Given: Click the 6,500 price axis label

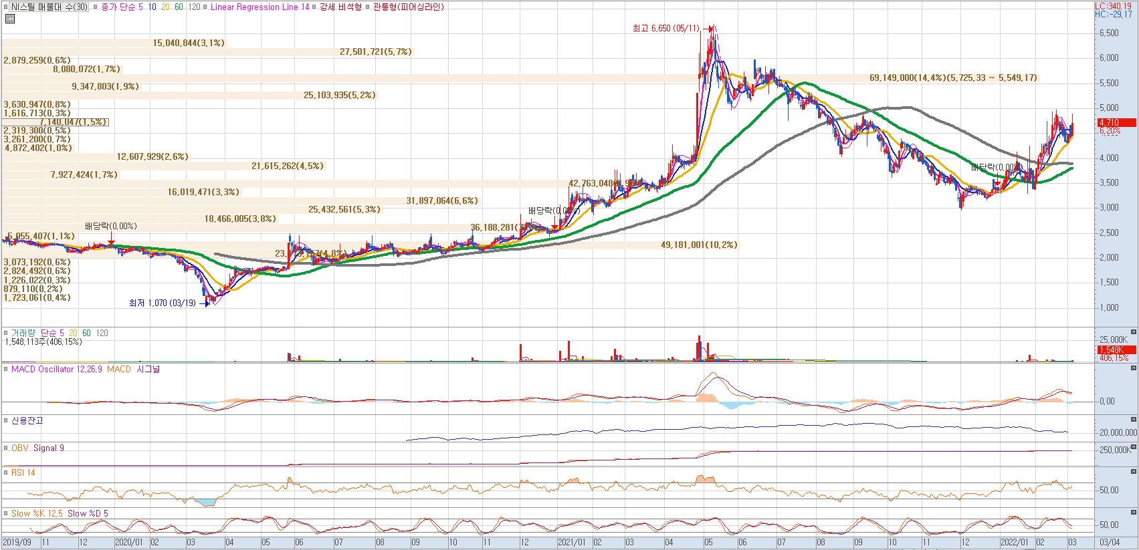Looking at the screenshot, I should 1109,33.
